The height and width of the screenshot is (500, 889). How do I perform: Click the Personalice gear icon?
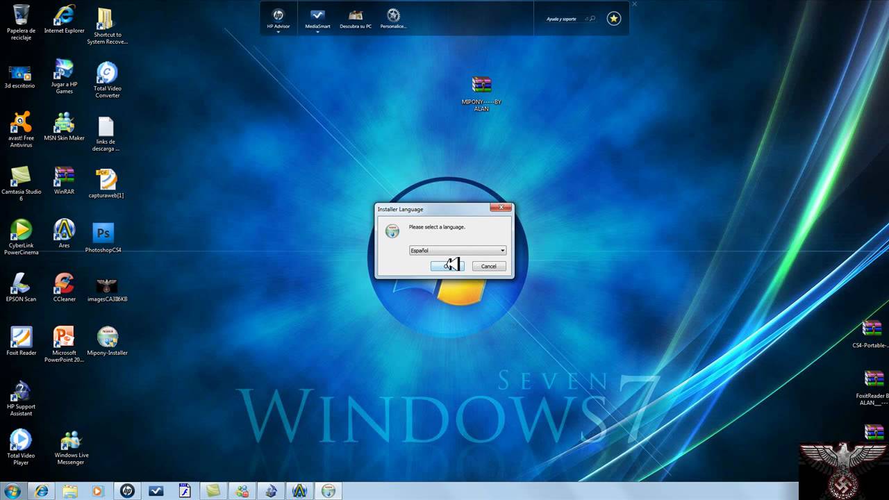pos(393,15)
